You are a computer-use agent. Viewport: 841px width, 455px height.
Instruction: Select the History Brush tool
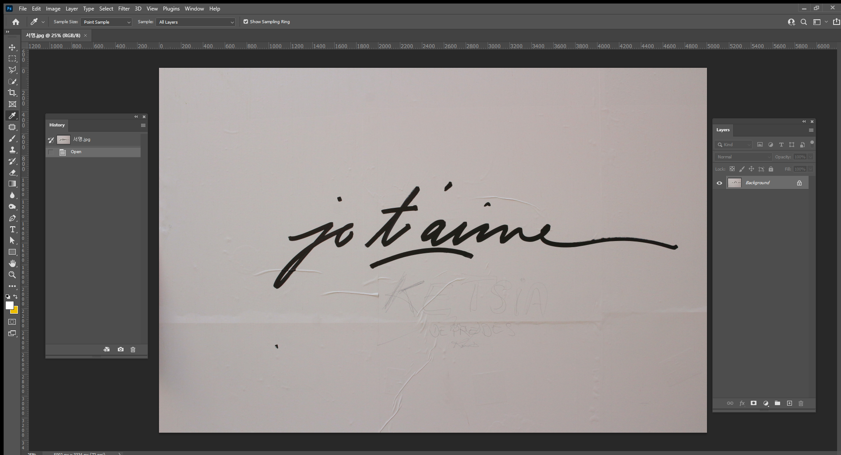tap(12, 161)
